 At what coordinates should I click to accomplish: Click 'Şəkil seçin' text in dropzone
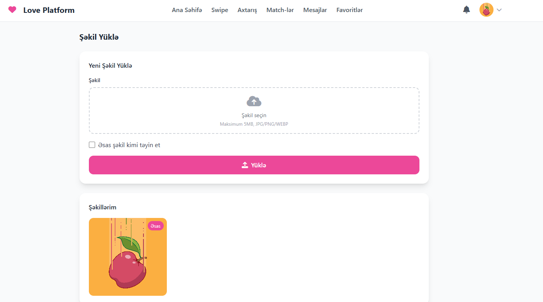point(254,116)
